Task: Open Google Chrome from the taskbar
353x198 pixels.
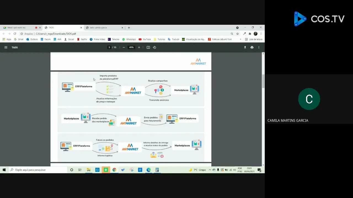Action: click(x=114, y=170)
